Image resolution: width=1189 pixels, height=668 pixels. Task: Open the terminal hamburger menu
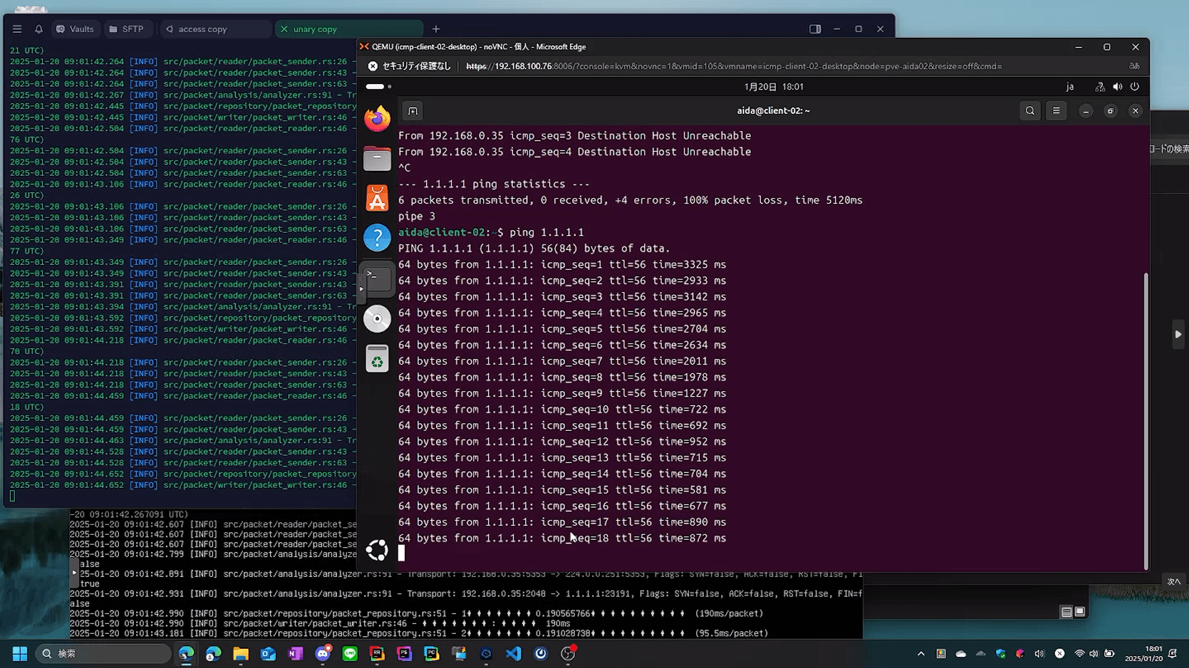pos(1056,111)
